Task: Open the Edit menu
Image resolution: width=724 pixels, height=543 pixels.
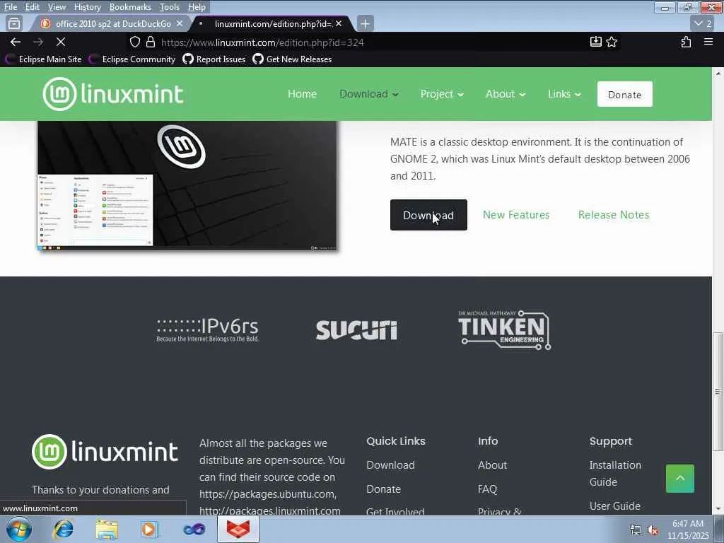Action: (32, 7)
